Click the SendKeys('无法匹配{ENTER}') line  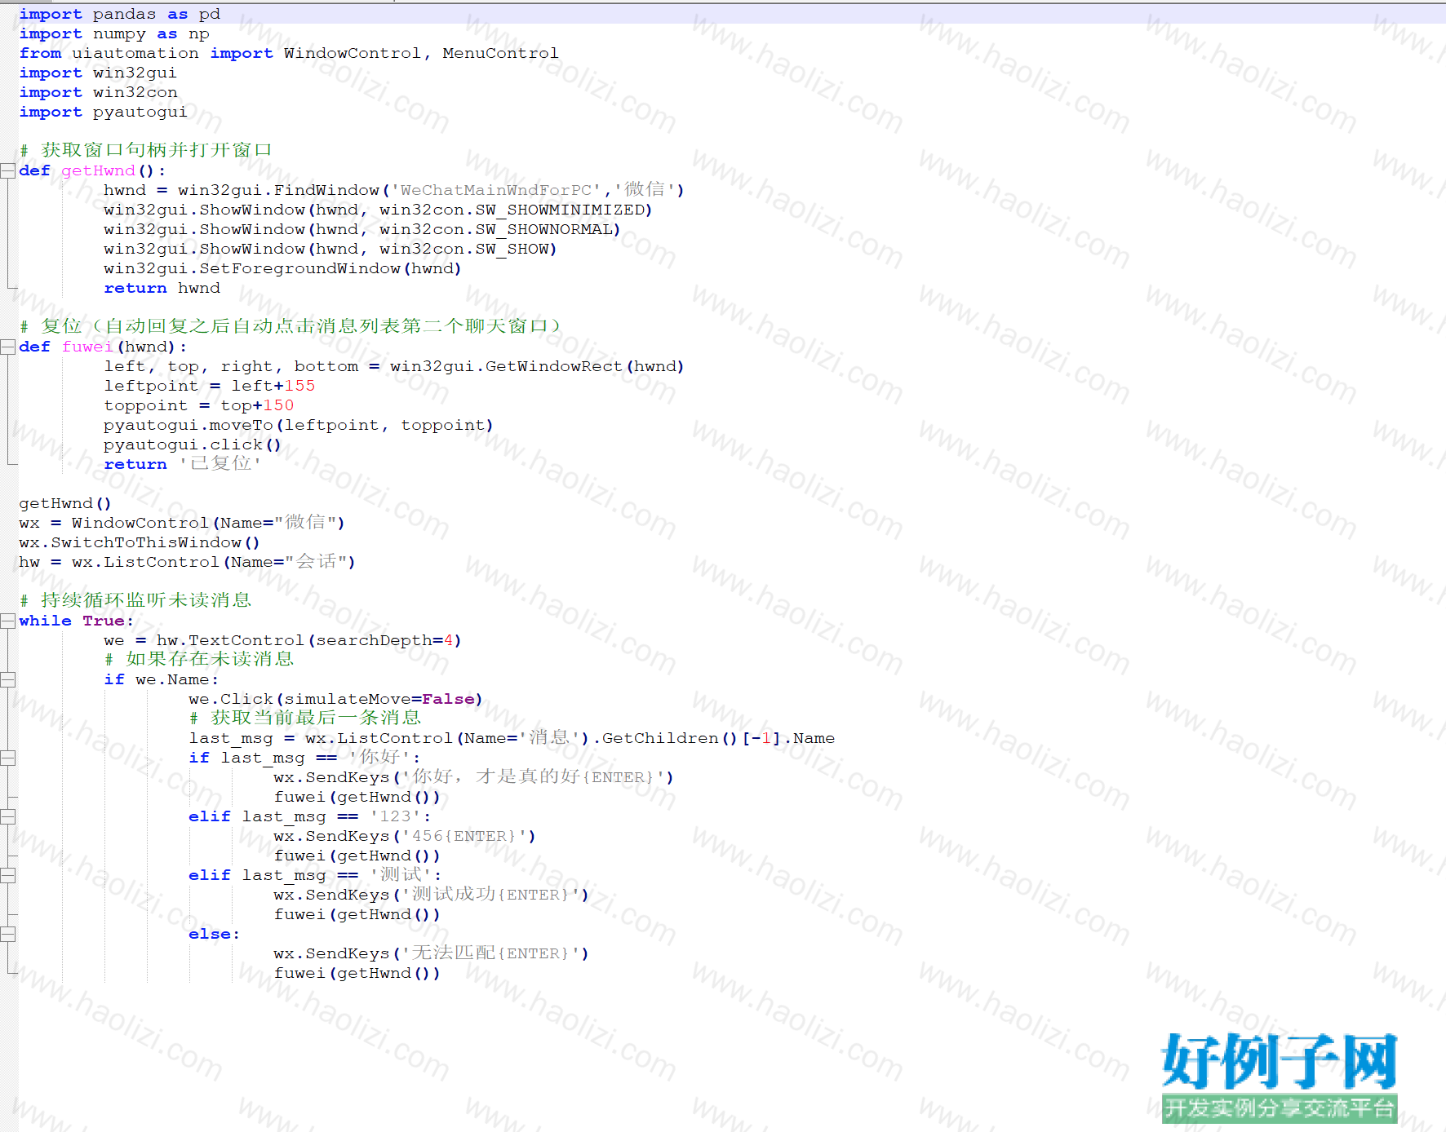(x=432, y=953)
